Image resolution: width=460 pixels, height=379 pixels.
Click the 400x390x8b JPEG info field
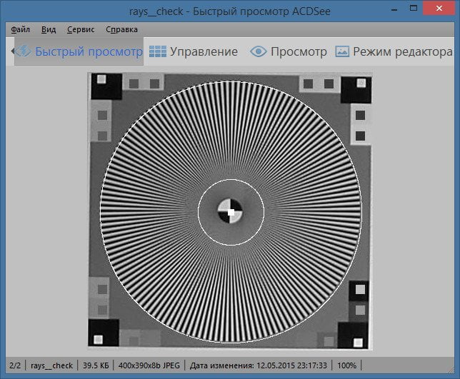pyautogui.click(x=149, y=365)
